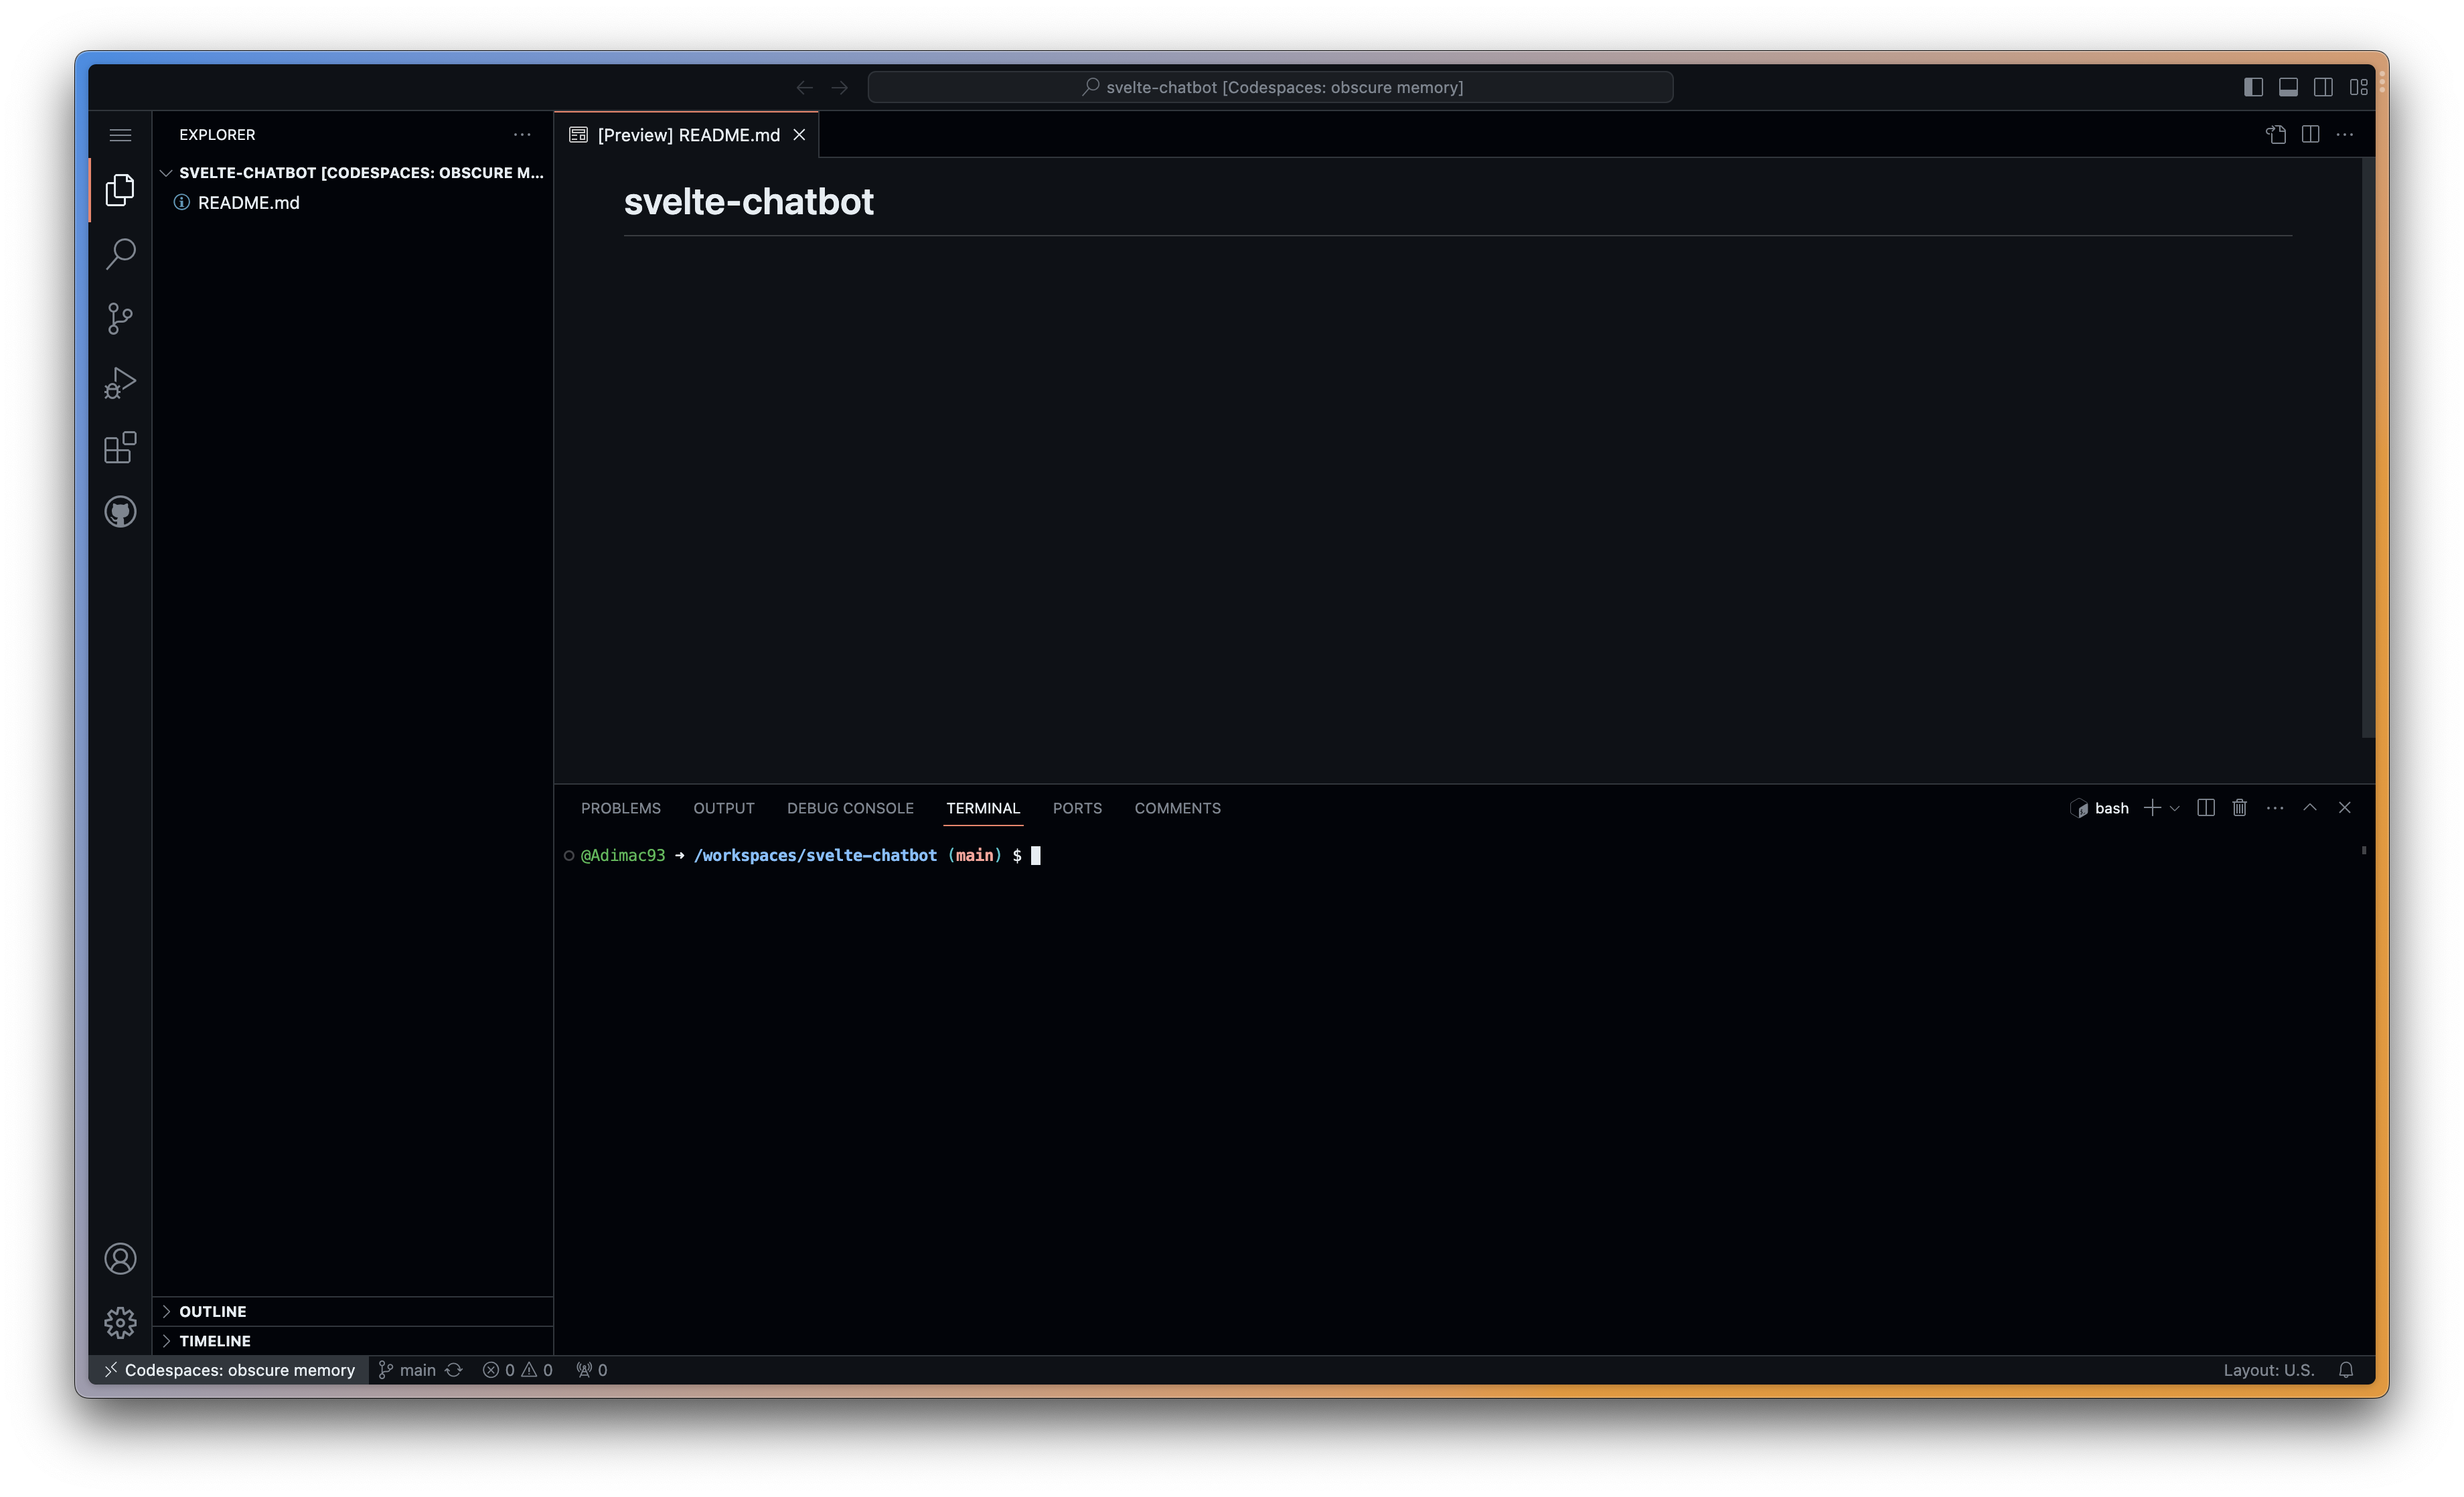Open errors and warnings count in status bar
The height and width of the screenshot is (1497, 2464).
pyautogui.click(x=518, y=1369)
